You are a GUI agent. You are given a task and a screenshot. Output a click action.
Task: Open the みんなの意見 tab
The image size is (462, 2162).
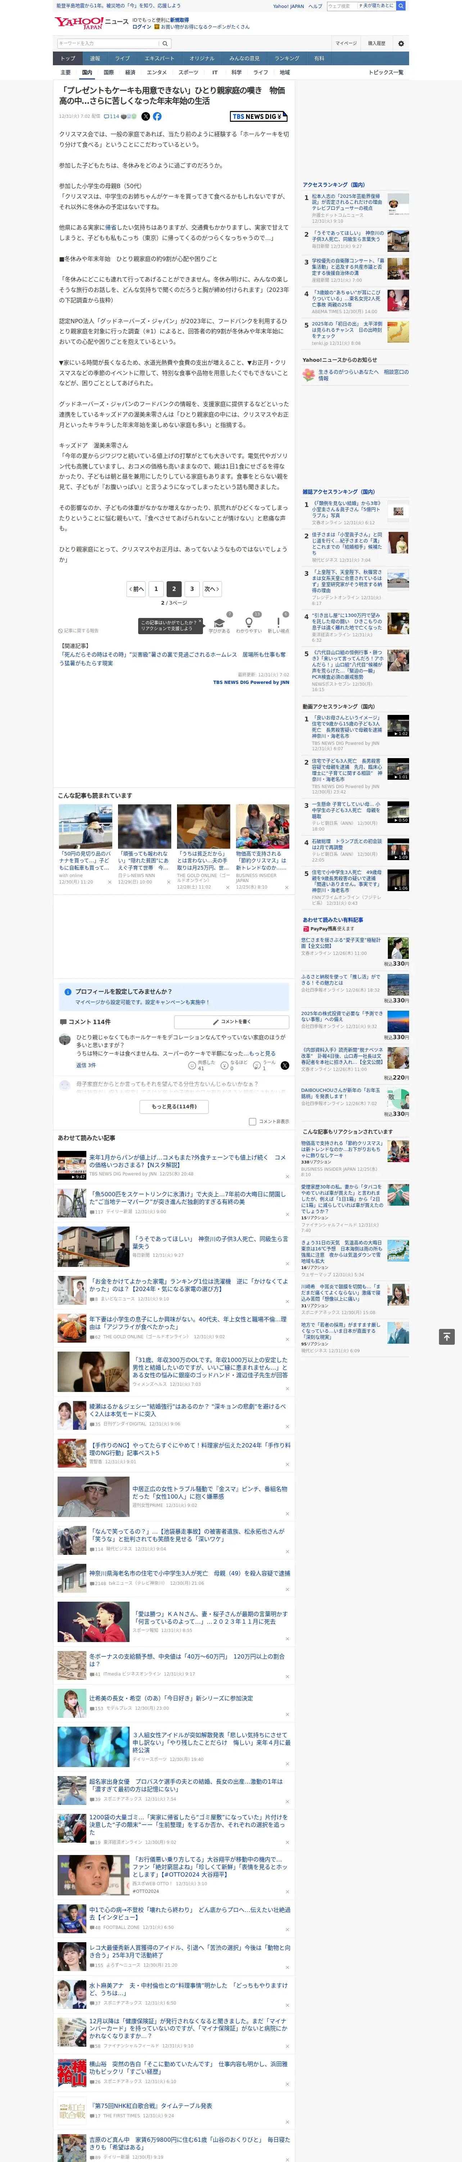coord(245,59)
